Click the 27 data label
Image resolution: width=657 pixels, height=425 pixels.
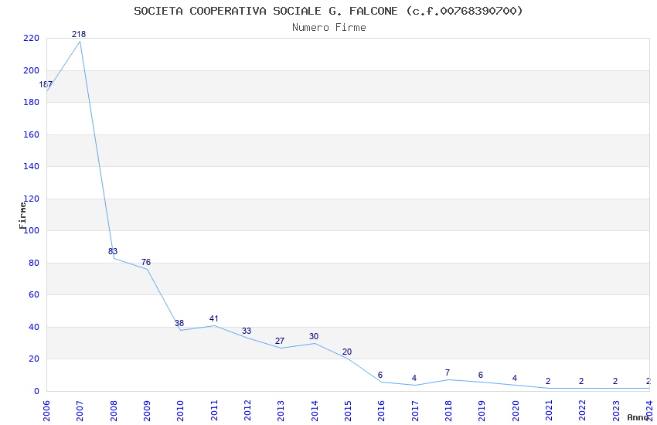(280, 341)
